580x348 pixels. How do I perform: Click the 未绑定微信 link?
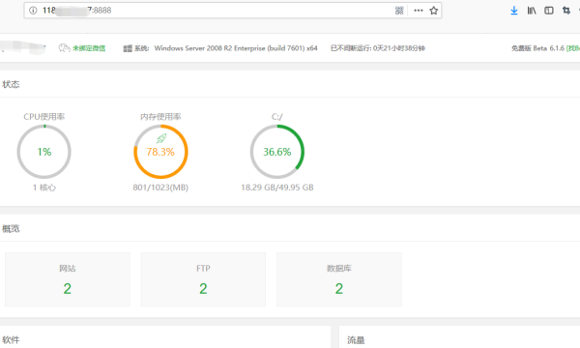click(89, 48)
